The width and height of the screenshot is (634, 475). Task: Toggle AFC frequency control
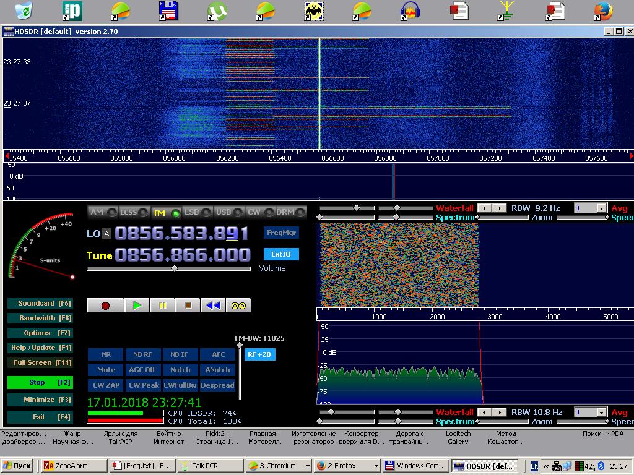pyautogui.click(x=217, y=354)
